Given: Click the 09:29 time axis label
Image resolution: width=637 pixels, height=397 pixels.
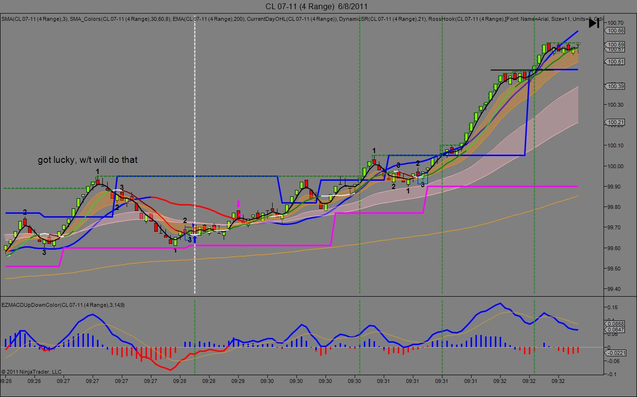Looking at the screenshot, I should point(238,381).
